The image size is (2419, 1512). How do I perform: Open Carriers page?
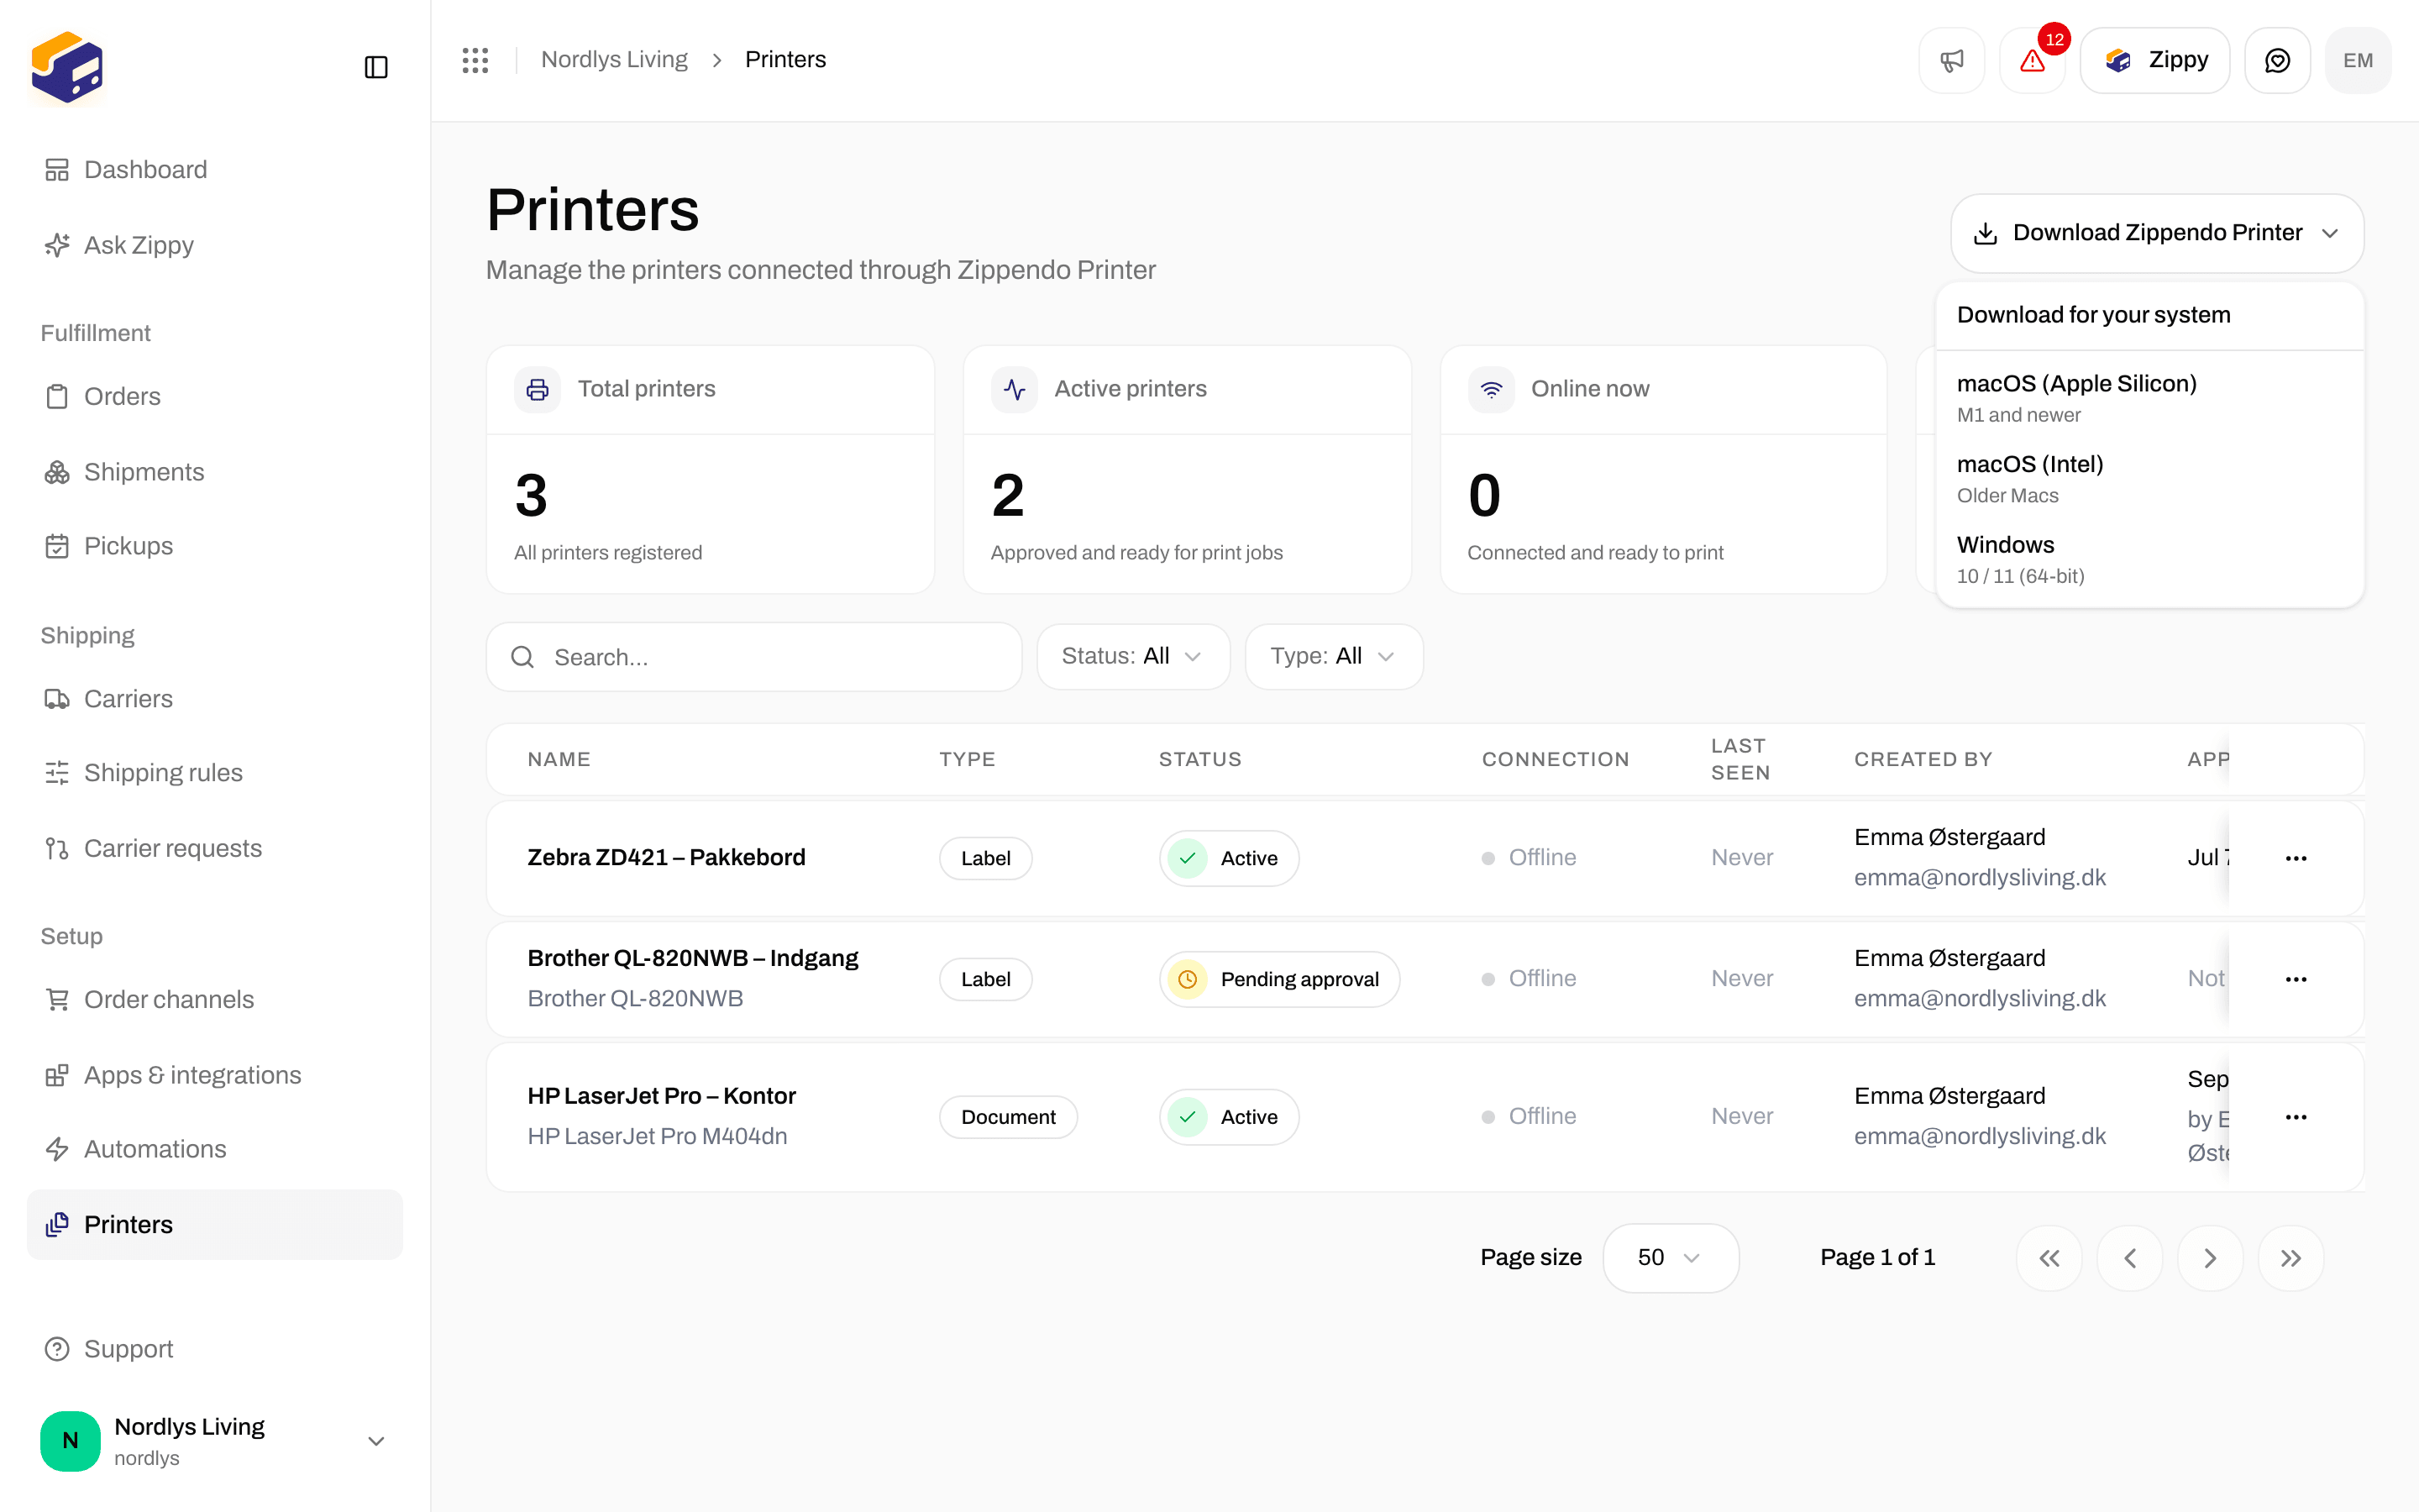pos(215,699)
